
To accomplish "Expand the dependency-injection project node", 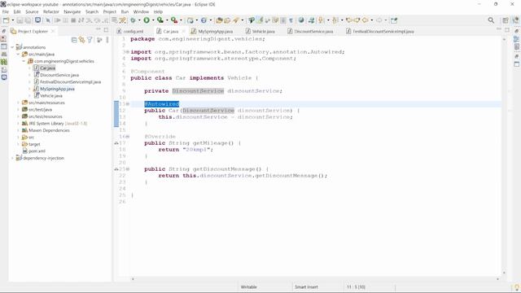I will click(12, 158).
